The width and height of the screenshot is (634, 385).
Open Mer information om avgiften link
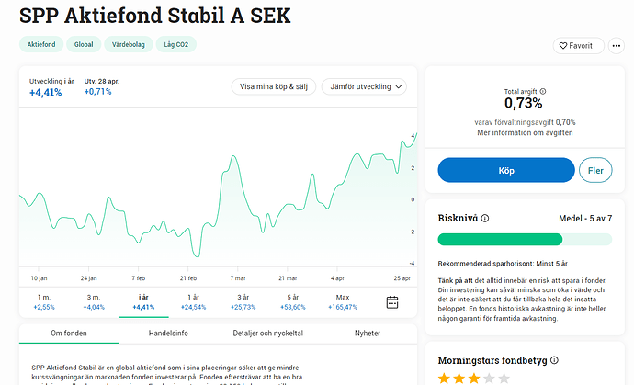point(525,132)
